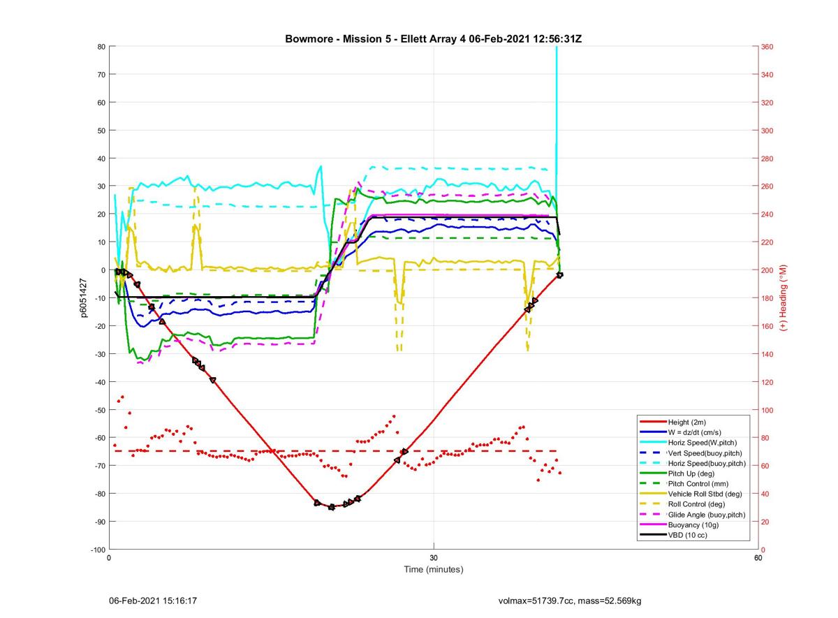Click the right axis label '(+) Heading (°M)'
Screen dimensions: 838x618
click(x=783, y=297)
